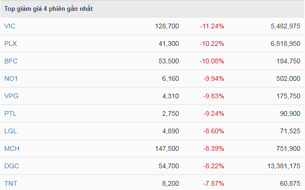This screenshot has width=305, height=190.
Task: Click the 147,500 price for MCH
Action: point(167,148)
